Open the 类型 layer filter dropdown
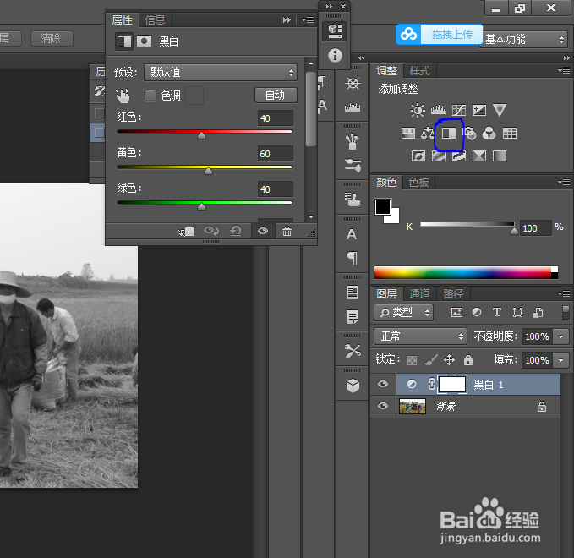This screenshot has height=558, width=574. (403, 312)
